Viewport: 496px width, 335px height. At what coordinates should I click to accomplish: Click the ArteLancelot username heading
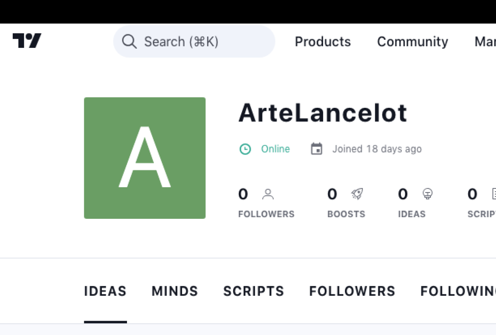323,113
